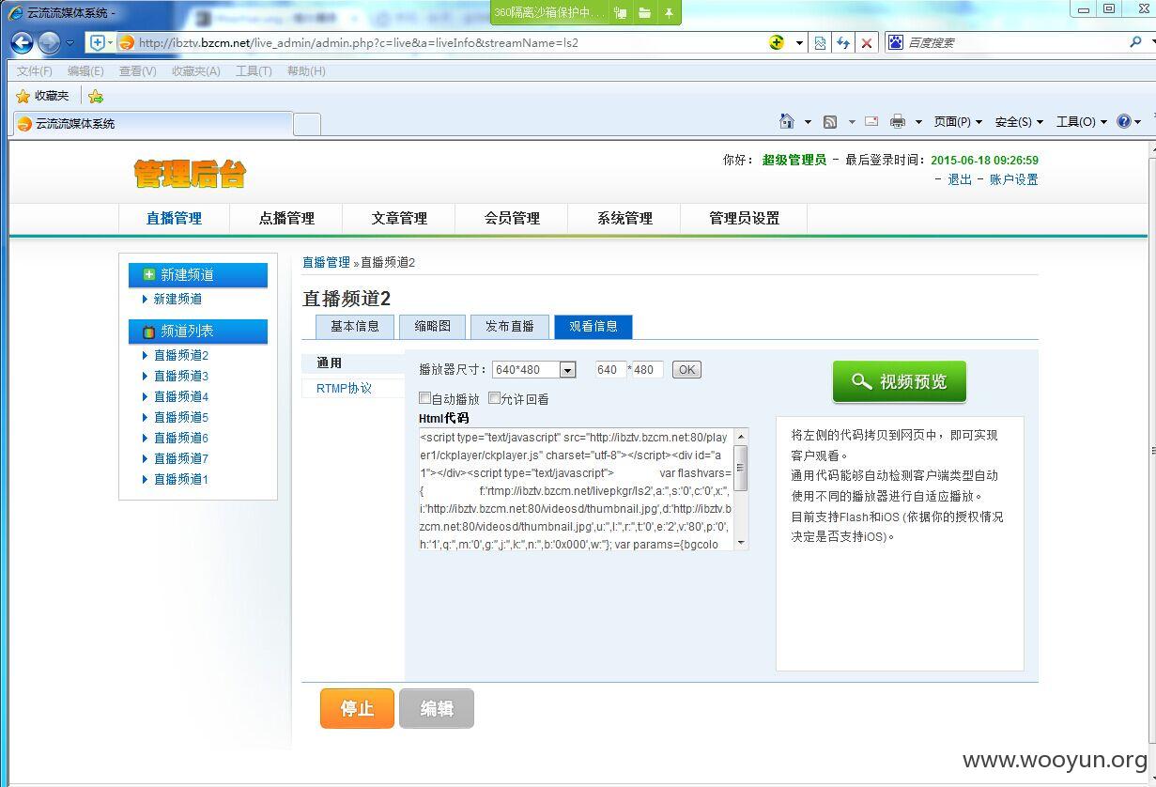Viewport: 1156px width, 787px height.
Task: Click the 新建频道 sidebar link
Action: [177, 299]
